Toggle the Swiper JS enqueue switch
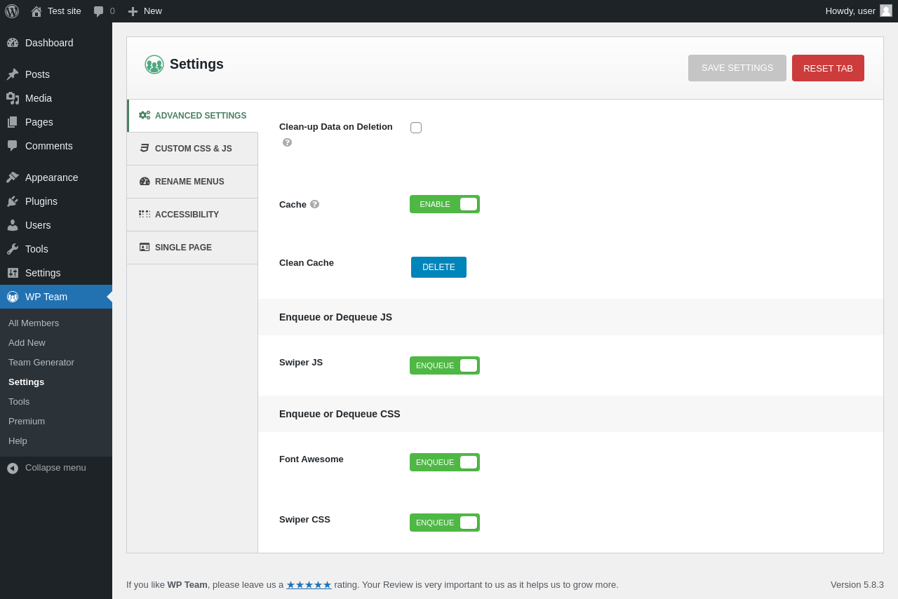898x599 pixels. pyautogui.click(x=445, y=365)
